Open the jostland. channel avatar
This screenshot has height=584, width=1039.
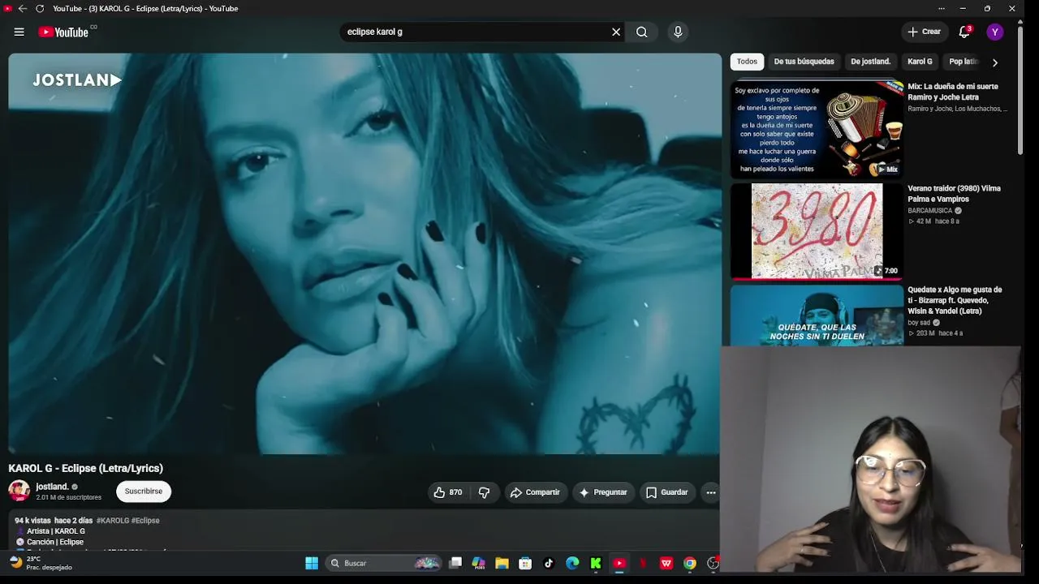(x=19, y=491)
